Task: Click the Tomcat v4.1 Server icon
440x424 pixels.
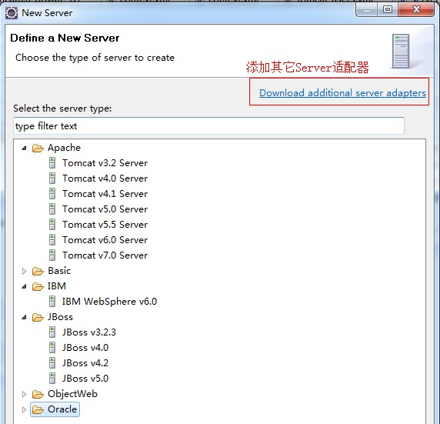Action: [52, 194]
